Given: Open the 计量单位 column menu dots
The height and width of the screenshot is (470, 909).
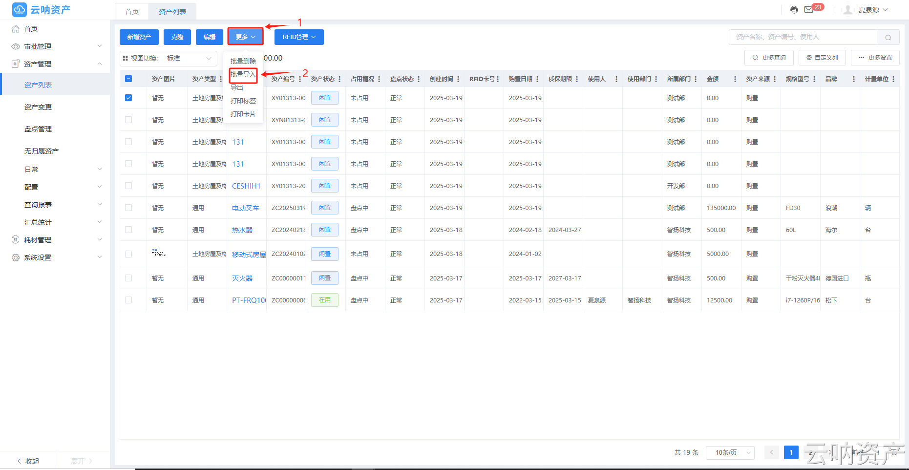Looking at the screenshot, I should (x=893, y=79).
